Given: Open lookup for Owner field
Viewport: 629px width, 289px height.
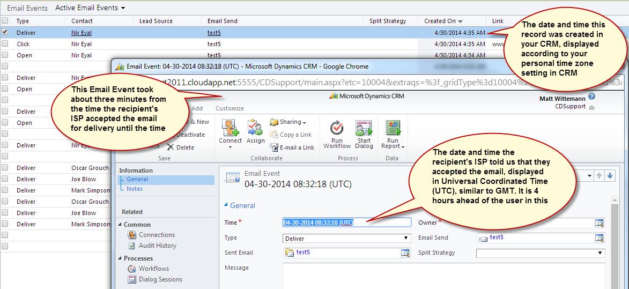Looking at the screenshot, I should coord(600,223).
